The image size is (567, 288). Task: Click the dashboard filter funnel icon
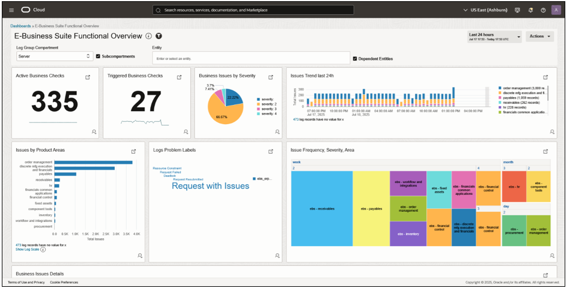(159, 36)
